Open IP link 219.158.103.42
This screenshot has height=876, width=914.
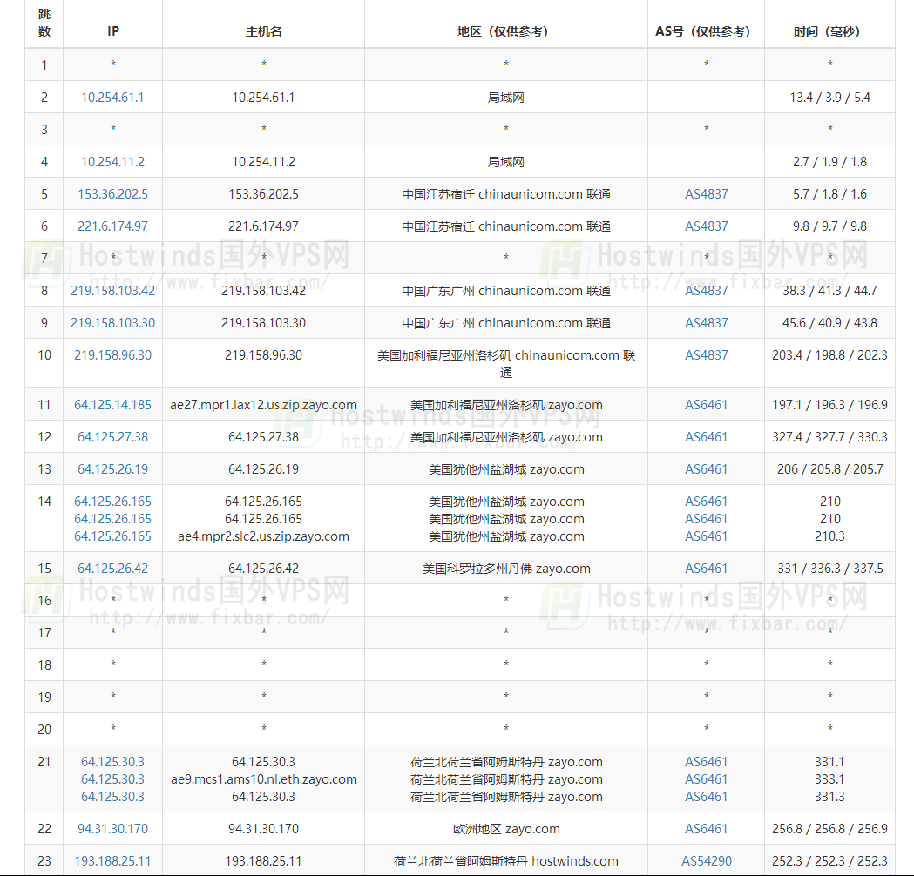tap(112, 291)
